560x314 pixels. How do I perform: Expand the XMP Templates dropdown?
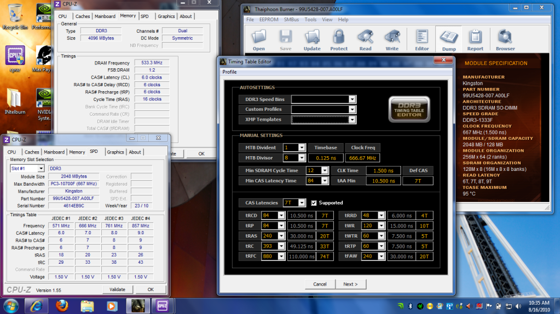(x=352, y=120)
